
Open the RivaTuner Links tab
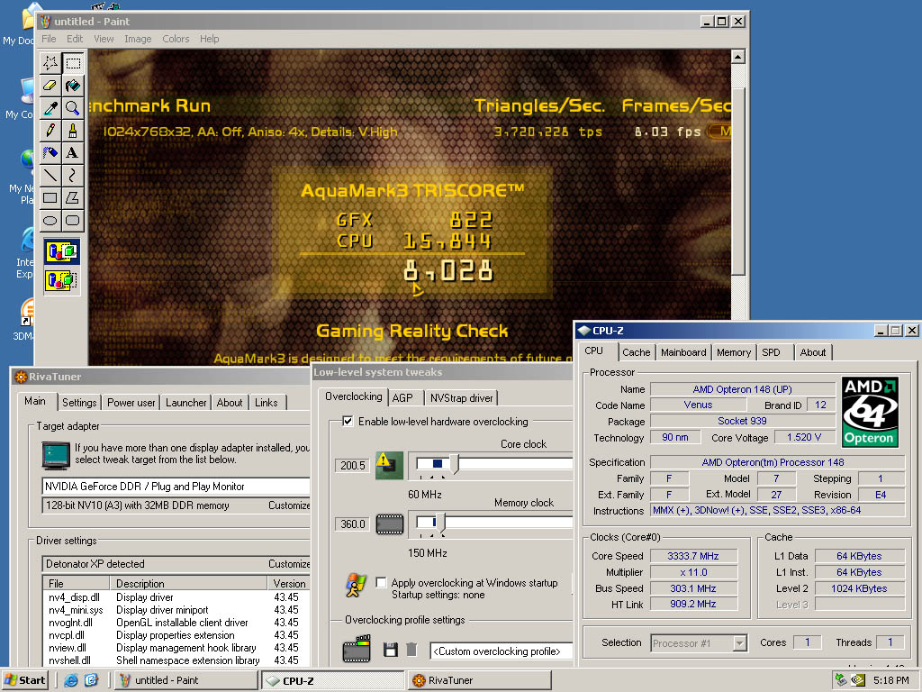pyautogui.click(x=267, y=403)
